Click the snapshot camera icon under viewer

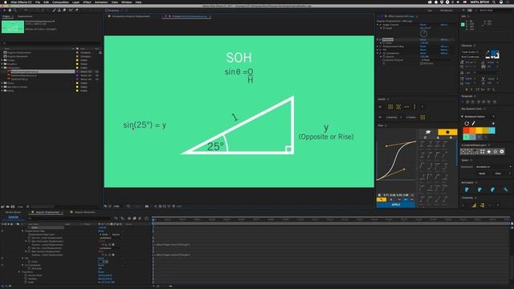(147, 206)
